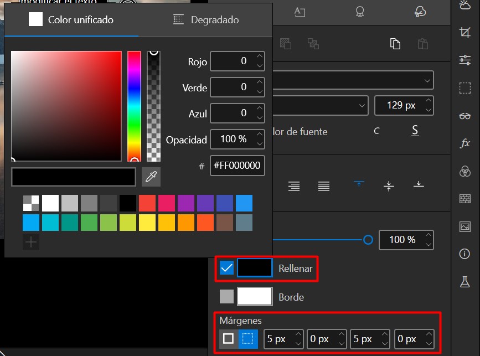The width and height of the screenshot is (480, 356).
Task: Click the overlapping squares arrange icon
Action: click(x=313, y=44)
